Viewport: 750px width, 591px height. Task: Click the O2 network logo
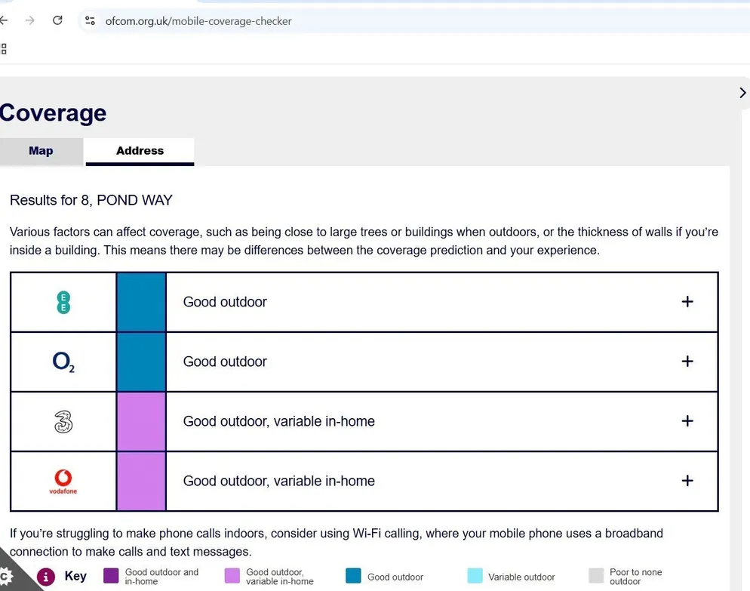[63, 362]
